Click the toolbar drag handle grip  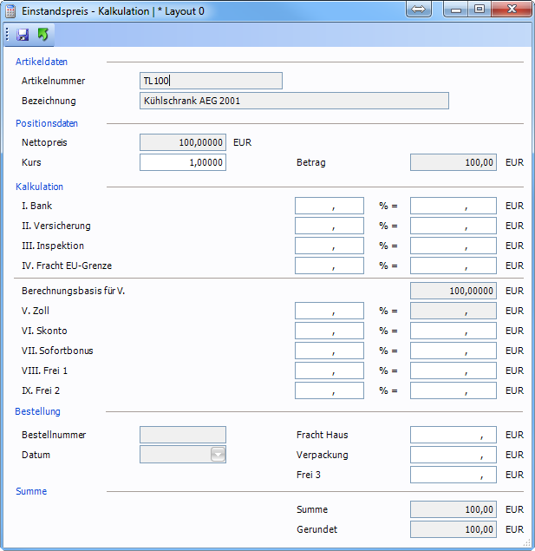7,35
